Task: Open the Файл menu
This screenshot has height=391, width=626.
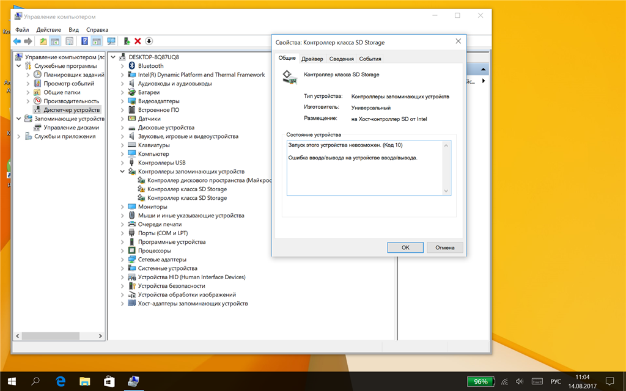Action: [x=22, y=29]
